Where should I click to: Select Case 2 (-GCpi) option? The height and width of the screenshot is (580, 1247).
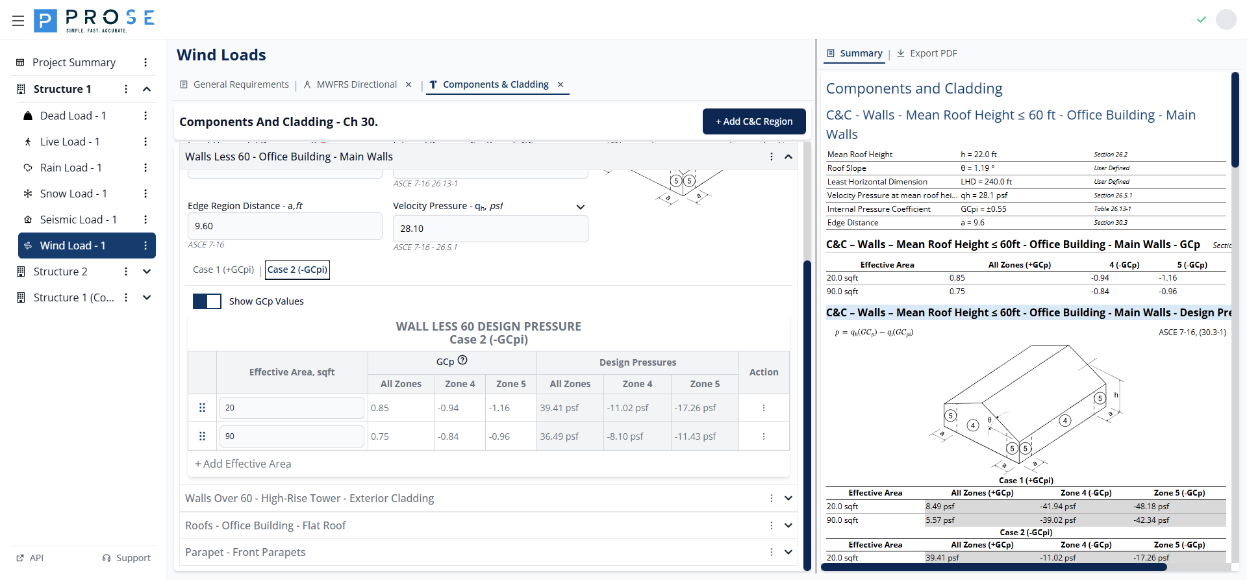coord(297,270)
